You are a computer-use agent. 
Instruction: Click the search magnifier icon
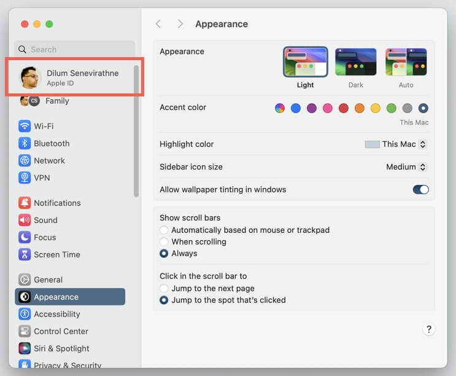(22, 50)
